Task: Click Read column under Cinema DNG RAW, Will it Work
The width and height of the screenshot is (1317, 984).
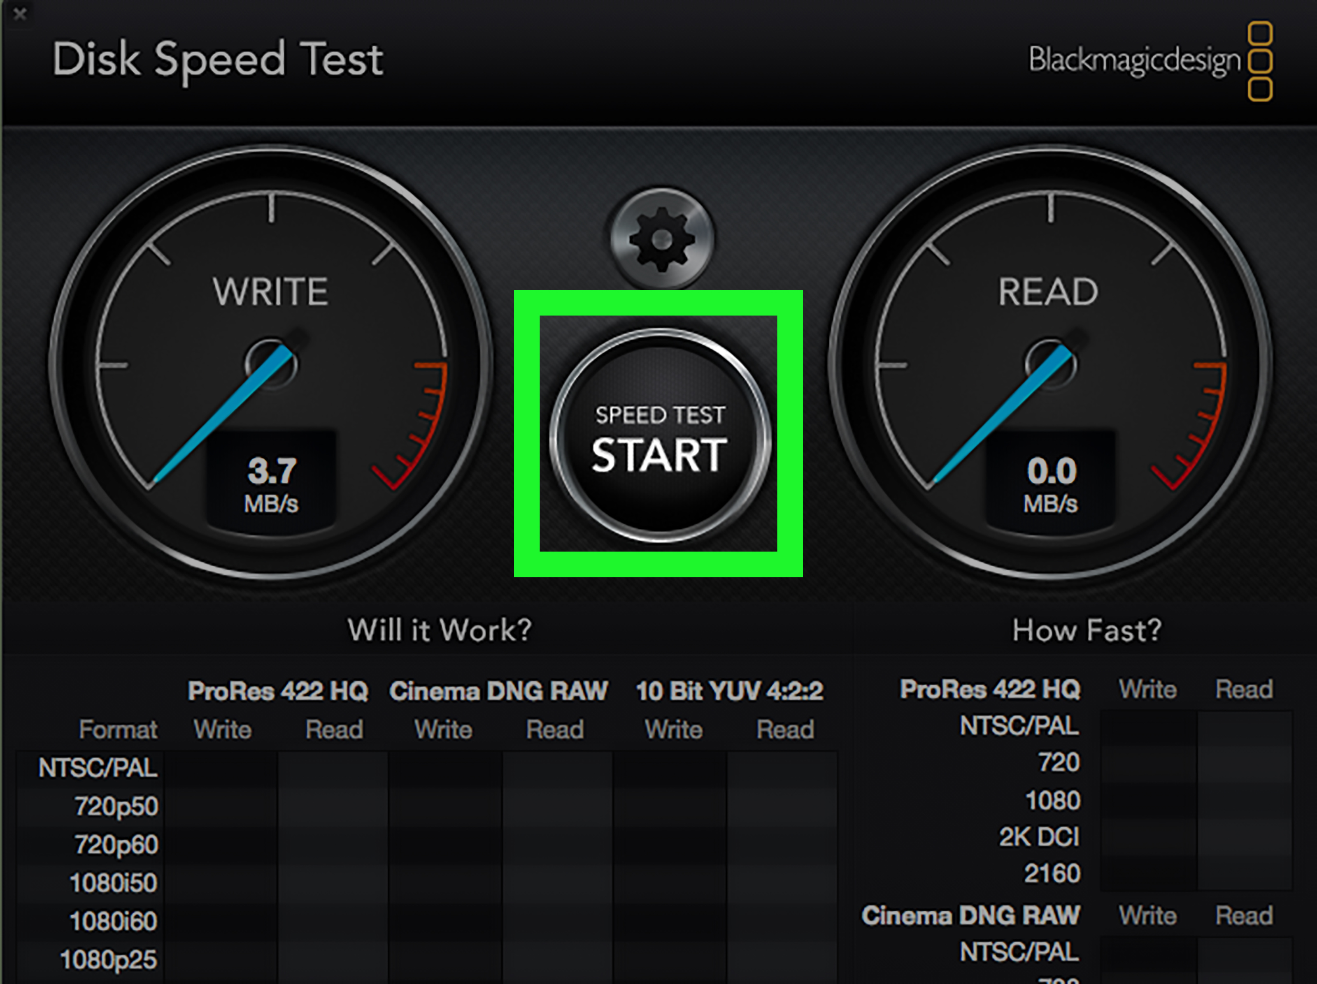Action: [x=555, y=729]
